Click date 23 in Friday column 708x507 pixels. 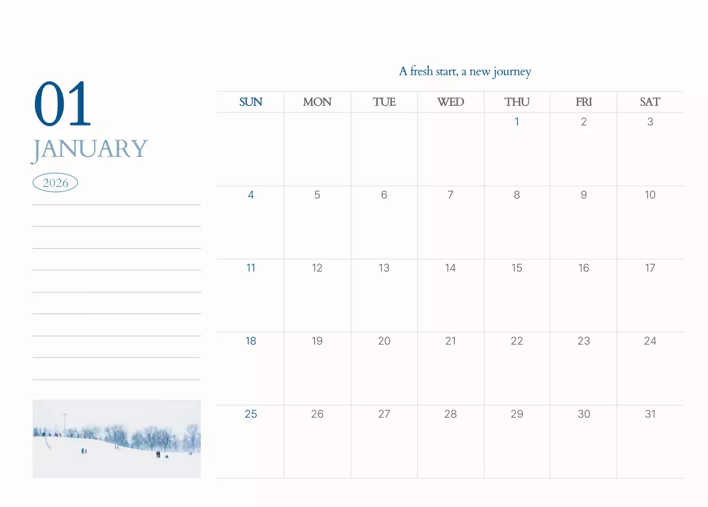pyautogui.click(x=584, y=341)
